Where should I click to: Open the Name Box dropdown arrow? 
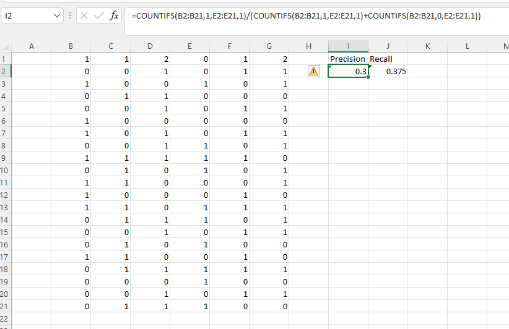[x=57, y=15]
